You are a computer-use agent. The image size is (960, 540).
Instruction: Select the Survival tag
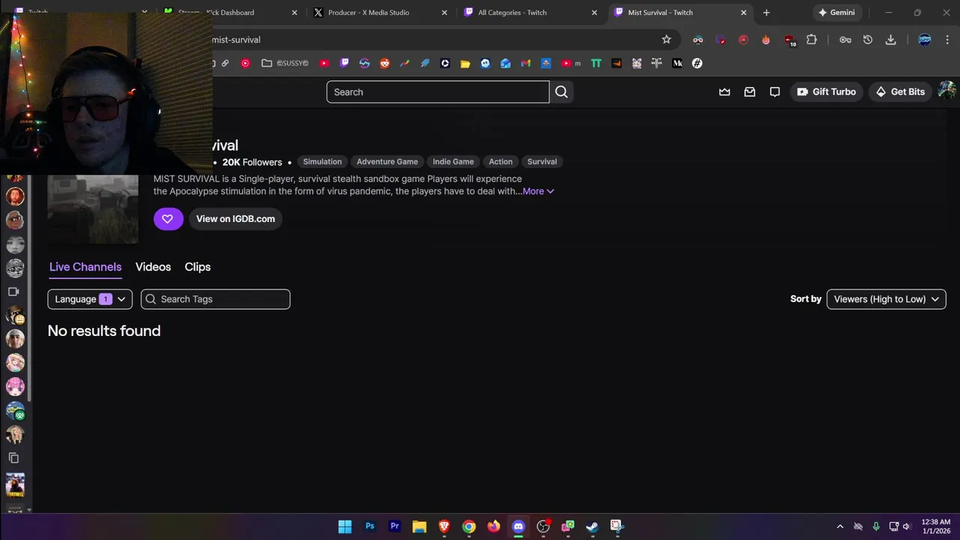[x=541, y=162]
